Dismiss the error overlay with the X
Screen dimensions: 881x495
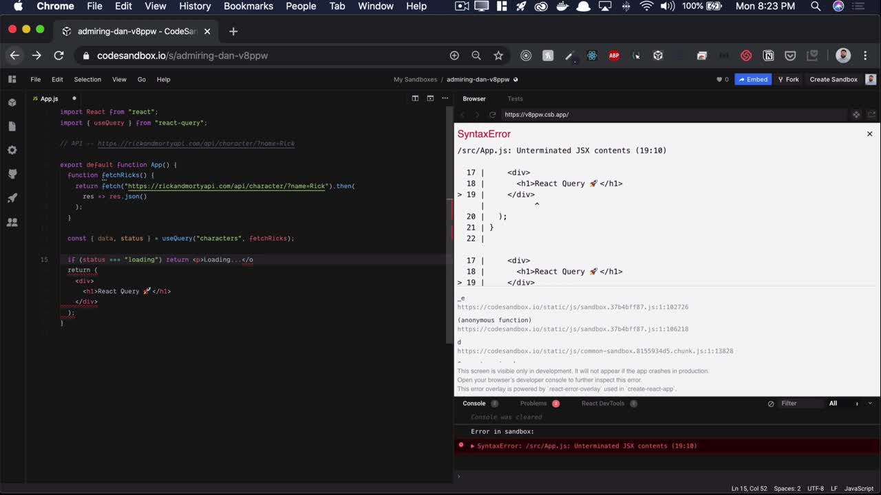click(x=869, y=133)
